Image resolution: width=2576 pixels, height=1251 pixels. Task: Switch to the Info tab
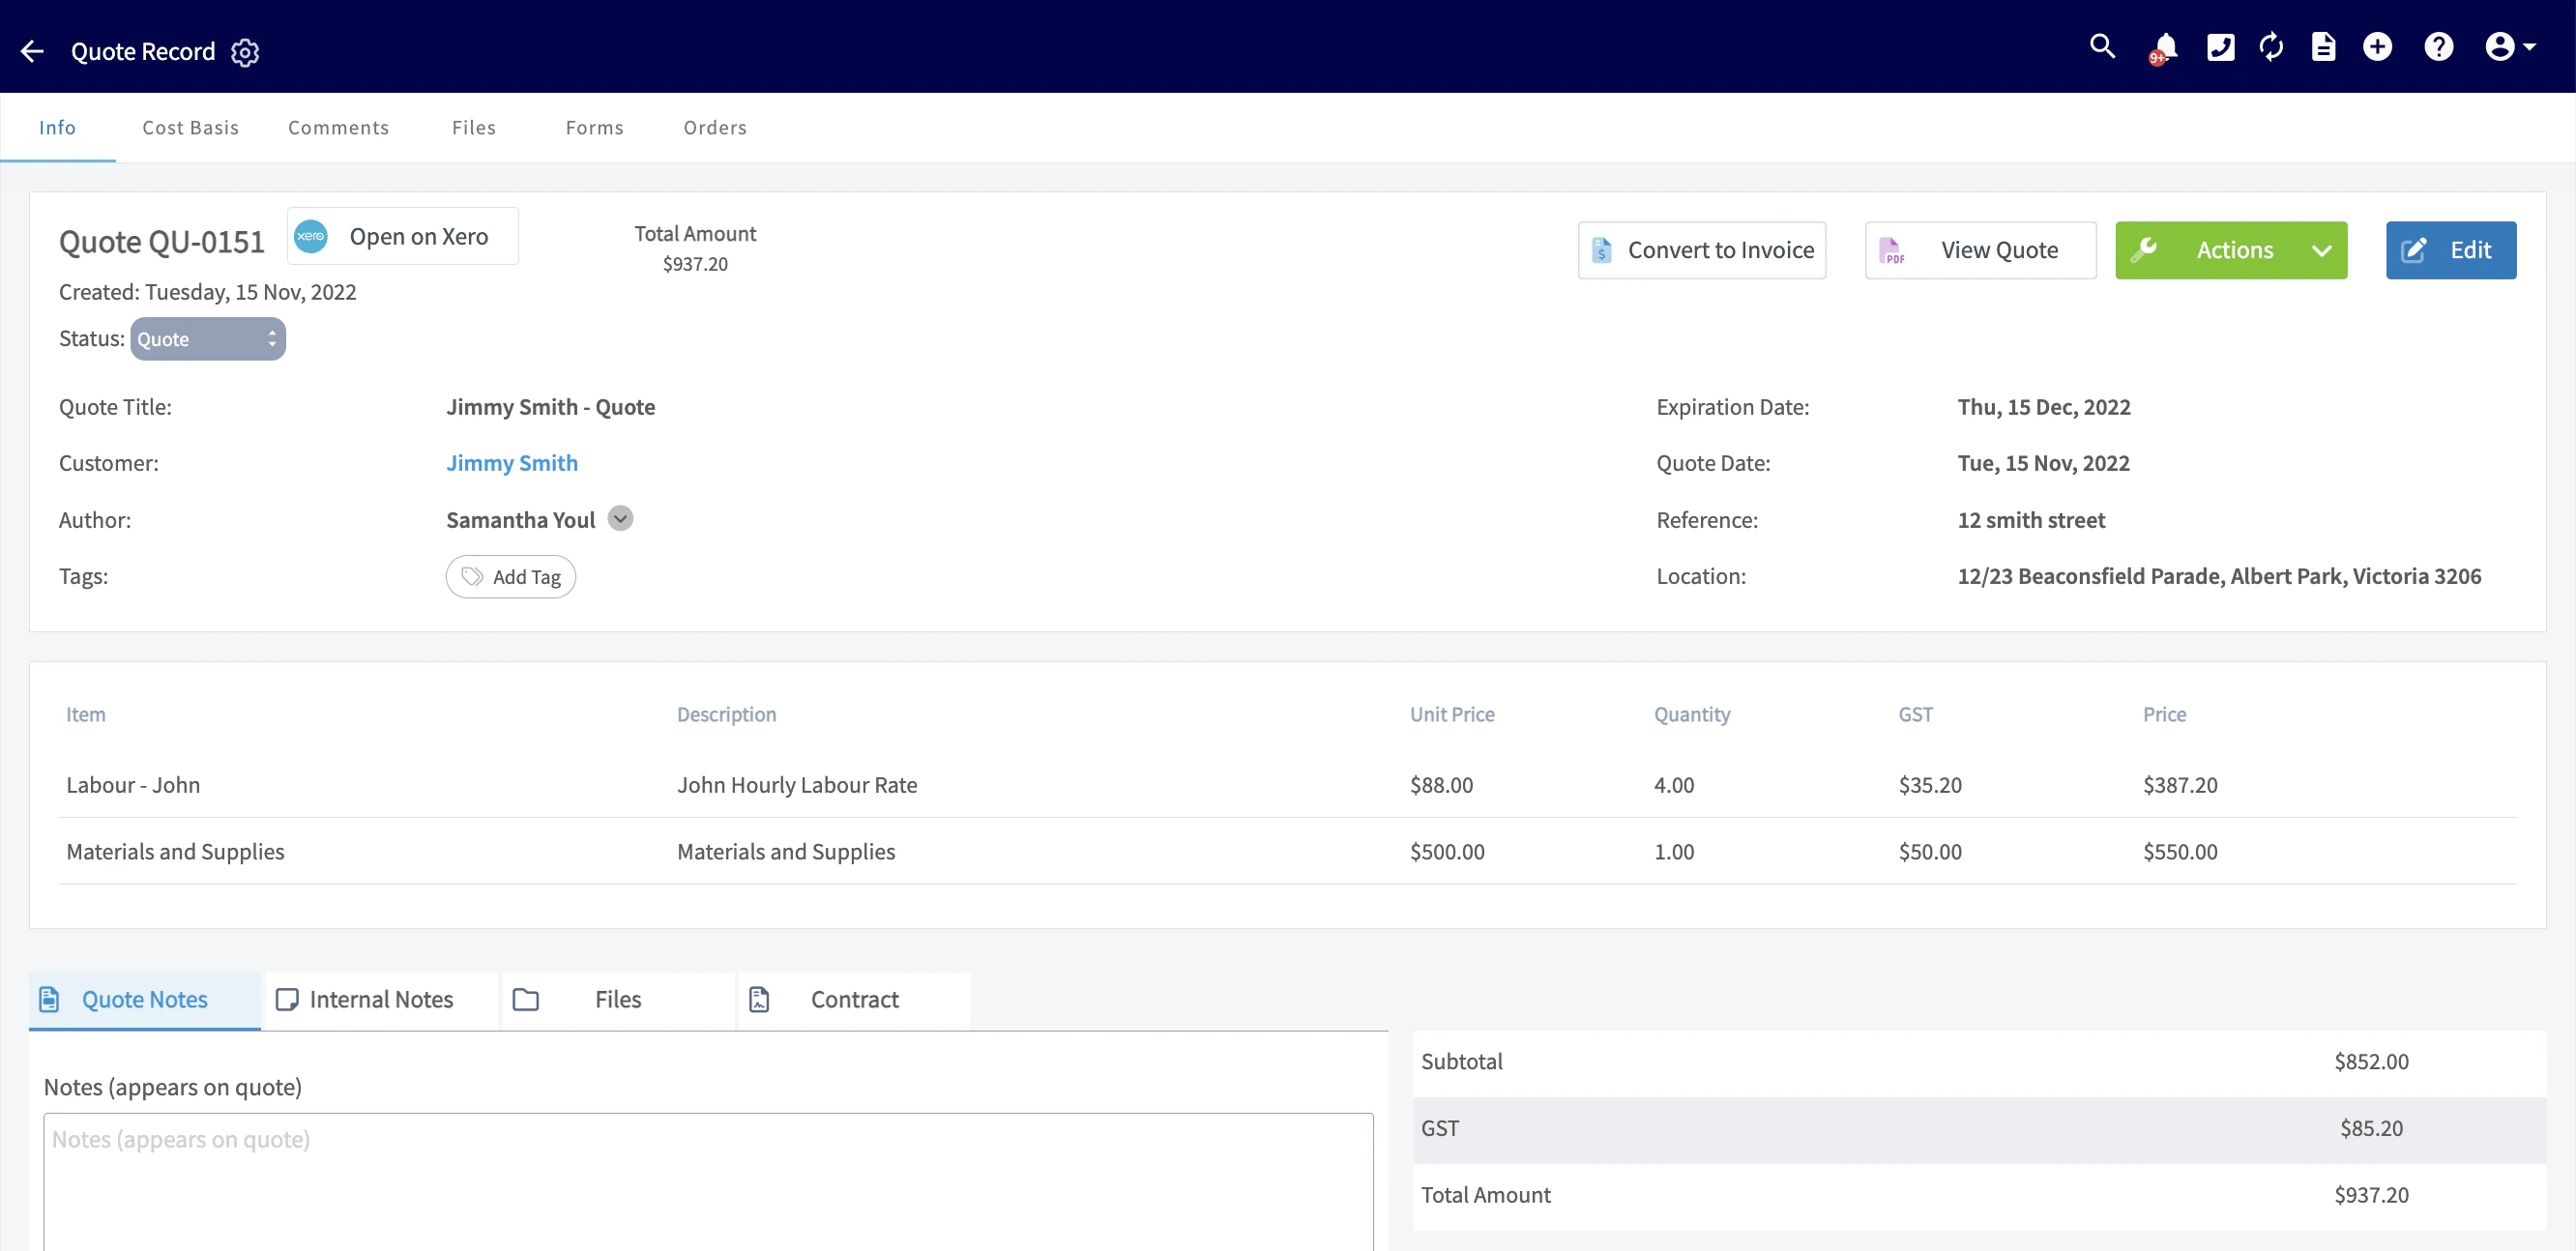pyautogui.click(x=57, y=127)
